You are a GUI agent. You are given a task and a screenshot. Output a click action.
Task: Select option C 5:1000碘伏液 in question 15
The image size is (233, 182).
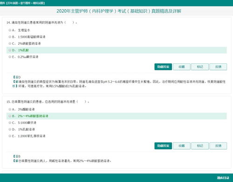(10, 123)
